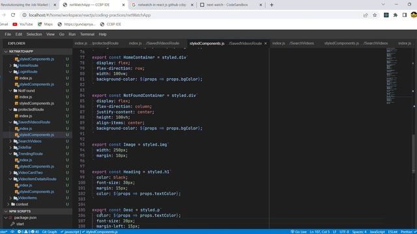Toggle the browser side panel icon
The height and width of the screenshot is (234, 417).
[x=405, y=15]
